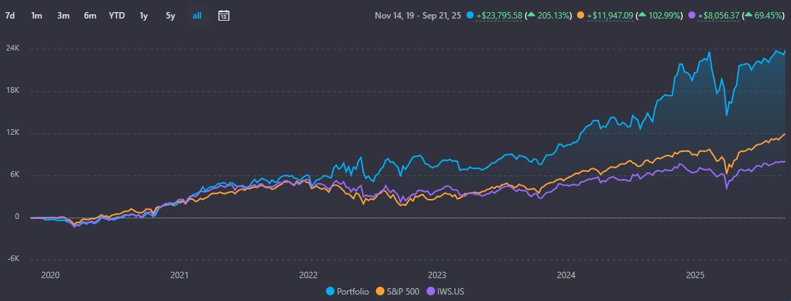Click the 2023 label on the time axis
Screen dimensions: 791x301
[437, 275]
